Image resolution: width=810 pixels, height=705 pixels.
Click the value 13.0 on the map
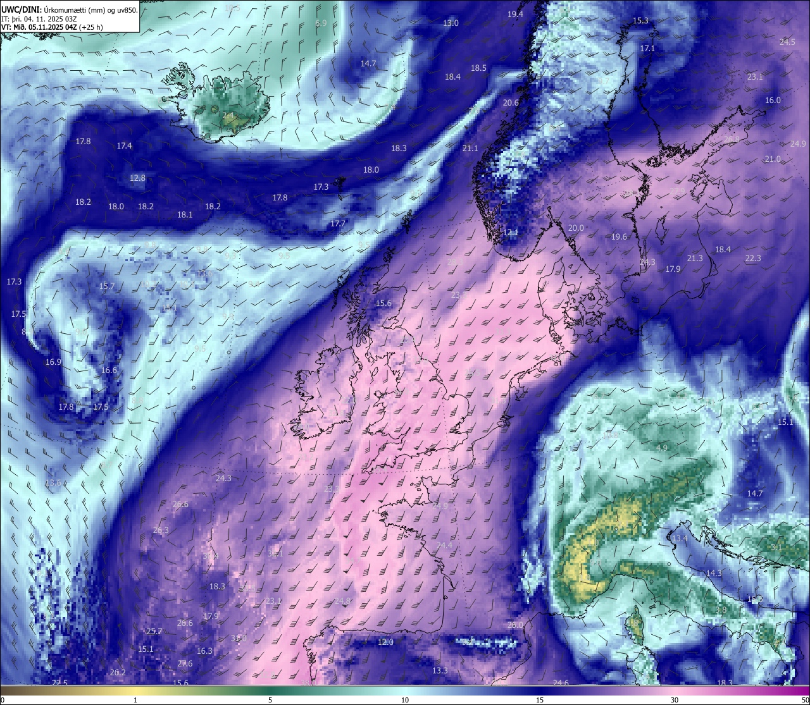click(x=451, y=23)
